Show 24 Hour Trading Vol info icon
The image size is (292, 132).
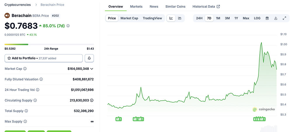point(38,90)
